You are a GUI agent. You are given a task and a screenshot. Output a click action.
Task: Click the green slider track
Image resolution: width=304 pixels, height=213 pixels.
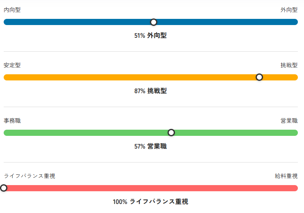(151, 133)
